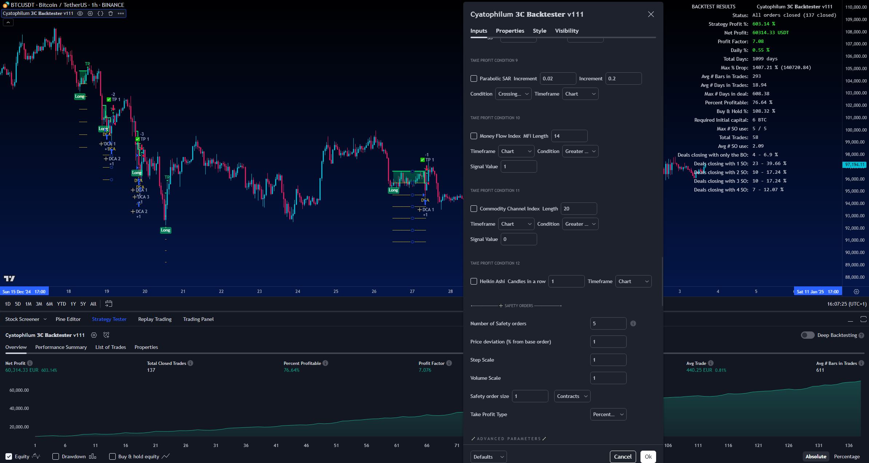
Task: Switch to the Properties tab in settings dialog
Action: click(510, 31)
